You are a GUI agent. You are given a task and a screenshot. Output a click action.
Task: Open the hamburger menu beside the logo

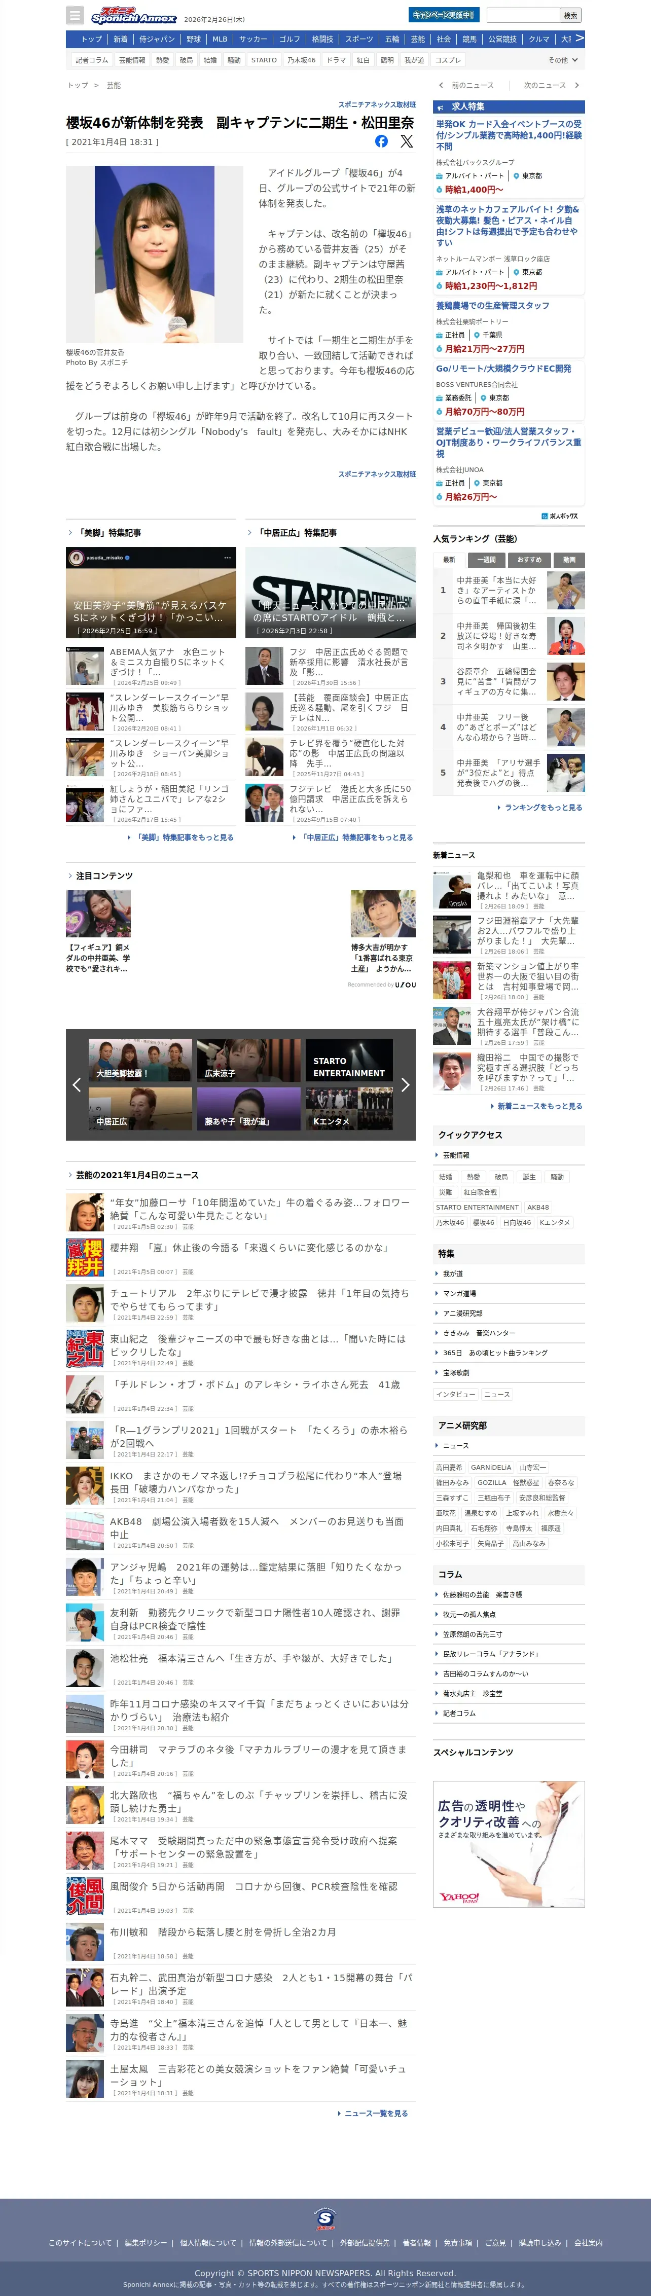click(x=76, y=15)
